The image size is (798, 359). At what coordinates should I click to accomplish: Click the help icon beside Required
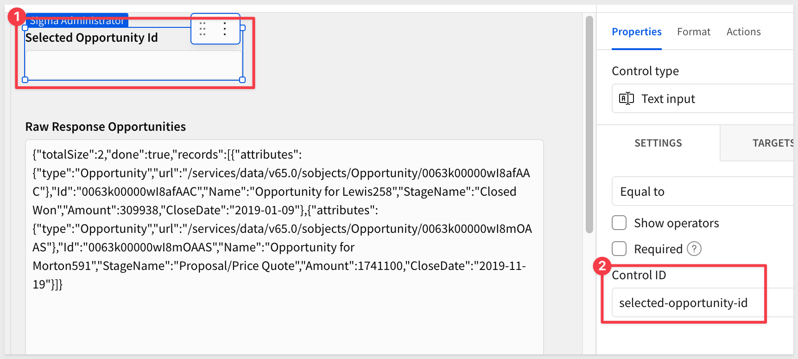tap(694, 249)
